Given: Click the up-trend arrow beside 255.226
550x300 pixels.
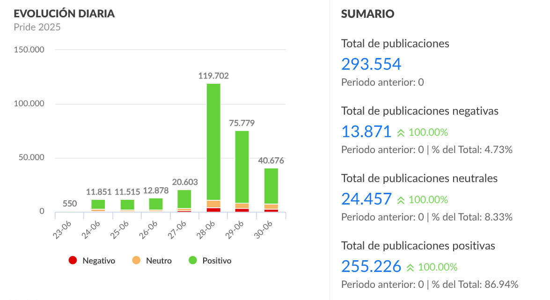Looking at the screenshot, I should tap(411, 267).
